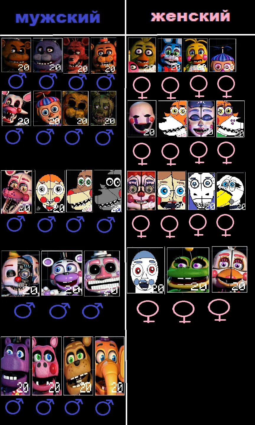Choose the Happy Frog green portrait
The image size is (255, 425).
[x=188, y=270]
